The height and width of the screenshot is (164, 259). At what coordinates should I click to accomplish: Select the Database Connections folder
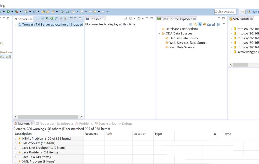180,29
